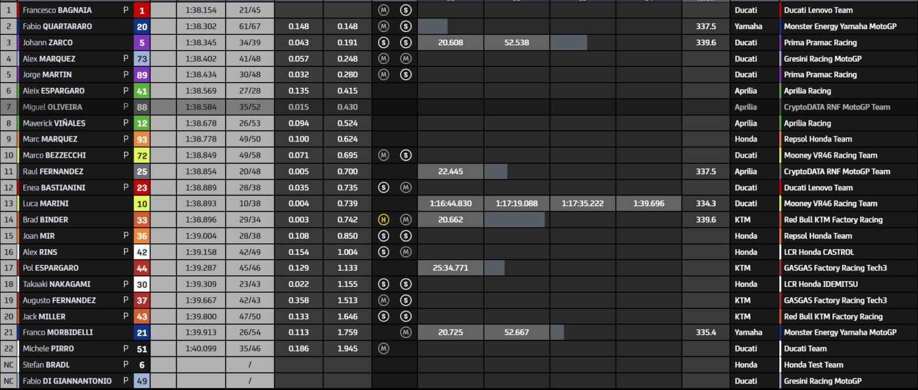Click the best lap time 1:38.154

pyautogui.click(x=201, y=10)
